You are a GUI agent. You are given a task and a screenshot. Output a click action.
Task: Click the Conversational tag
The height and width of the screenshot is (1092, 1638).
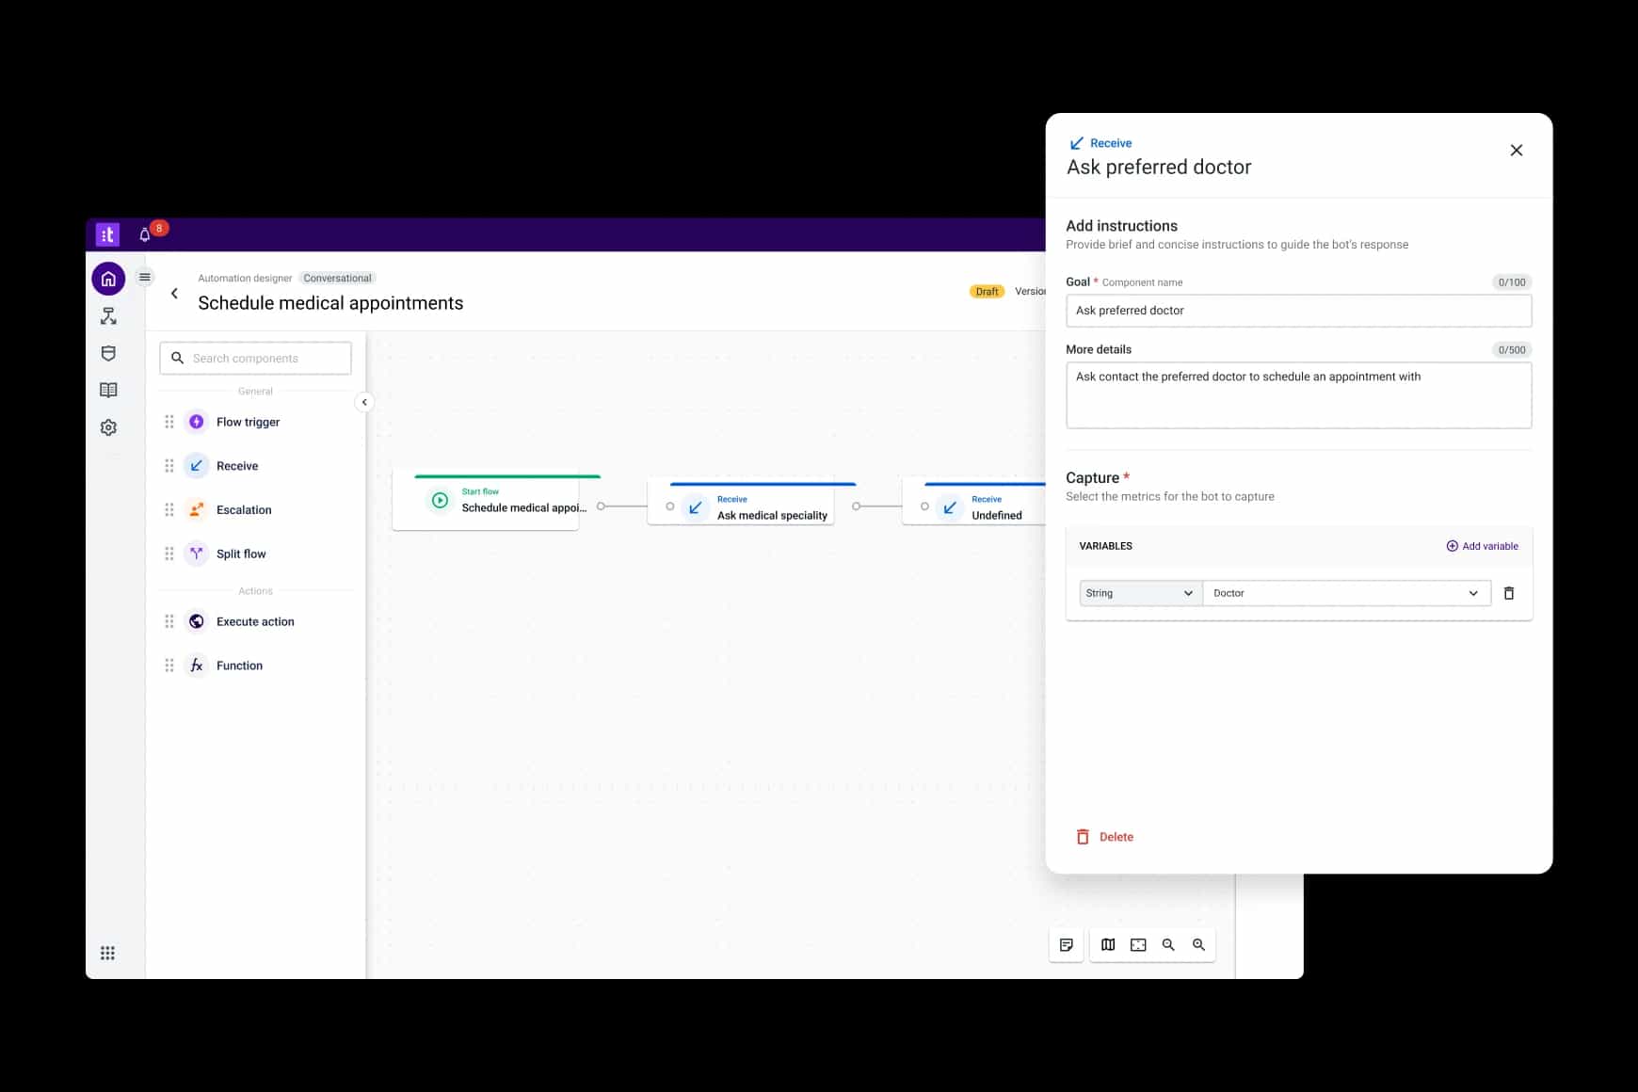337,278
